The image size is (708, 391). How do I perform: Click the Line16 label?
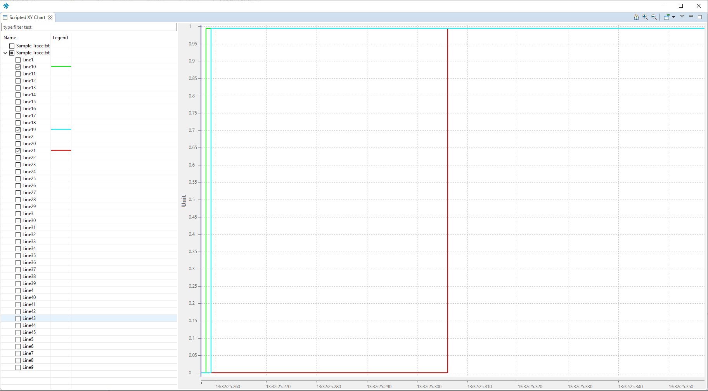pyautogui.click(x=29, y=109)
